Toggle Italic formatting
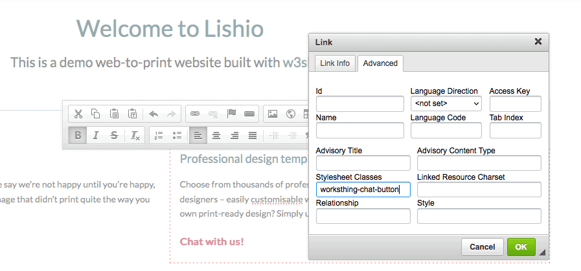Viewport: 581px width, 271px height. coord(96,135)
